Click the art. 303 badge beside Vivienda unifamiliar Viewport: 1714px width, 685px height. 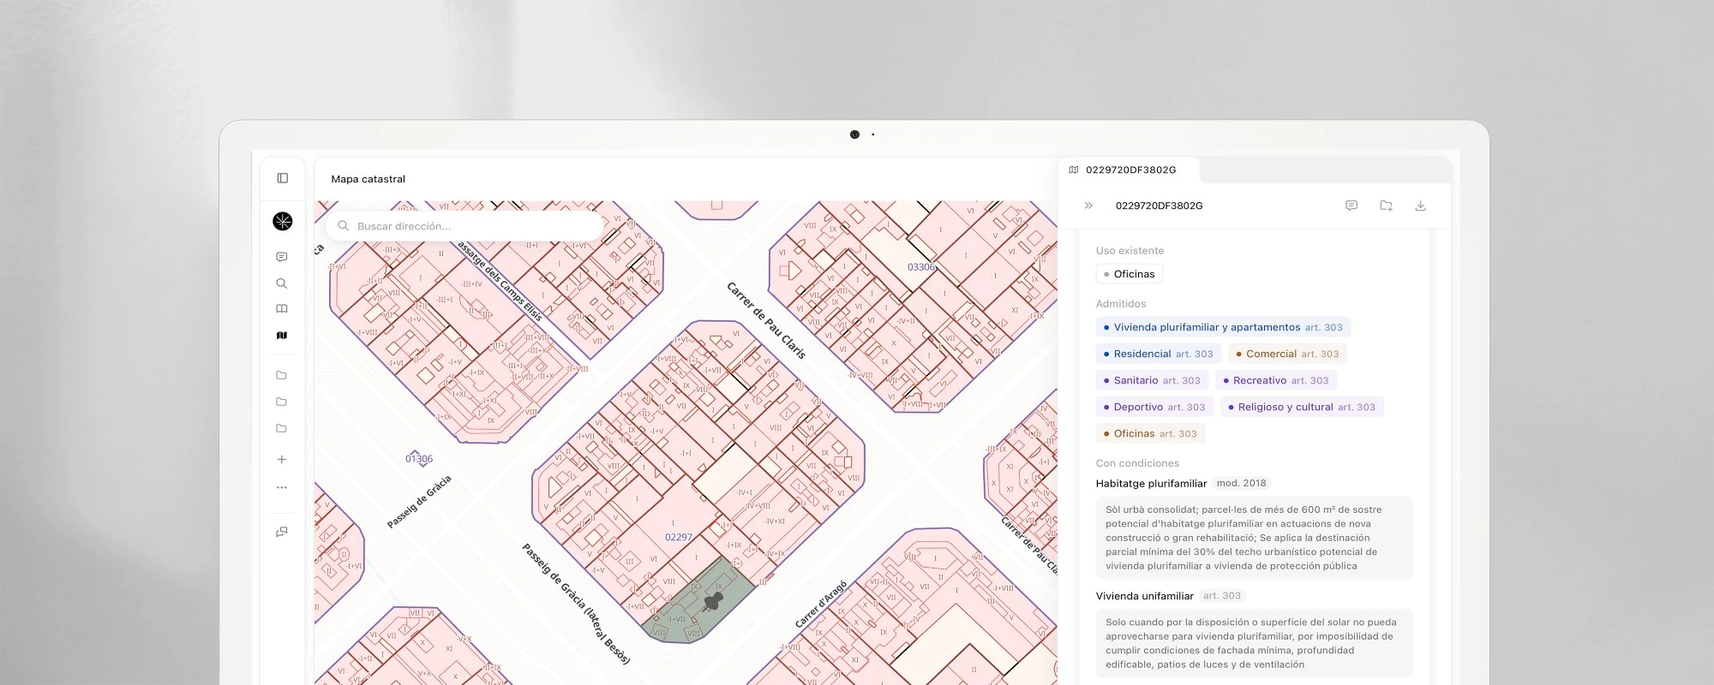pyautogui.click(x=1222, y=596)
